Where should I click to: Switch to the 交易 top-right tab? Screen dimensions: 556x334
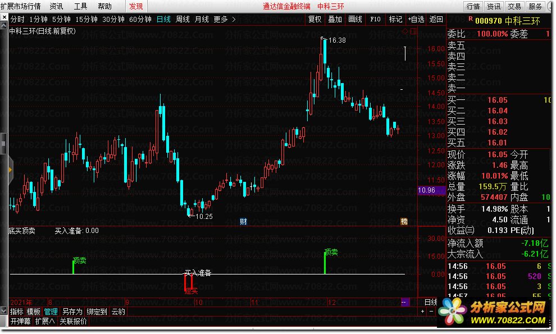(514, 6)
